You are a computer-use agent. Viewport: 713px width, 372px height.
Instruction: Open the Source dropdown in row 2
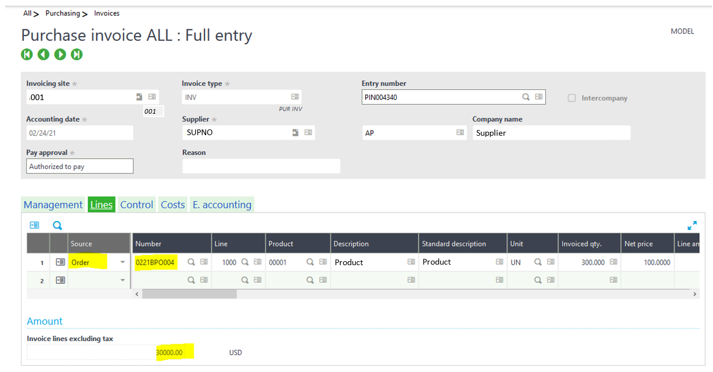(123, 280)
